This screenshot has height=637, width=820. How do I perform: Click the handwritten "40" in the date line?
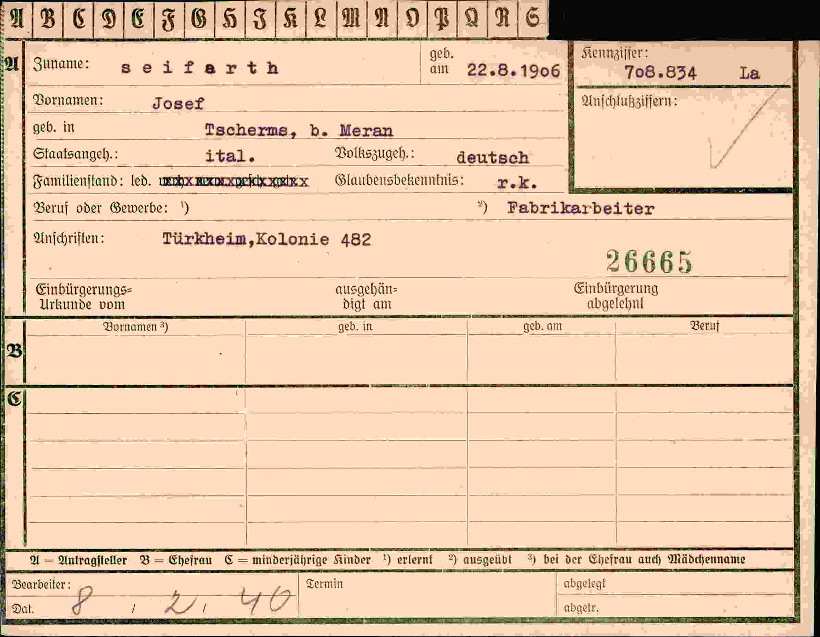(x=265, y=600)
